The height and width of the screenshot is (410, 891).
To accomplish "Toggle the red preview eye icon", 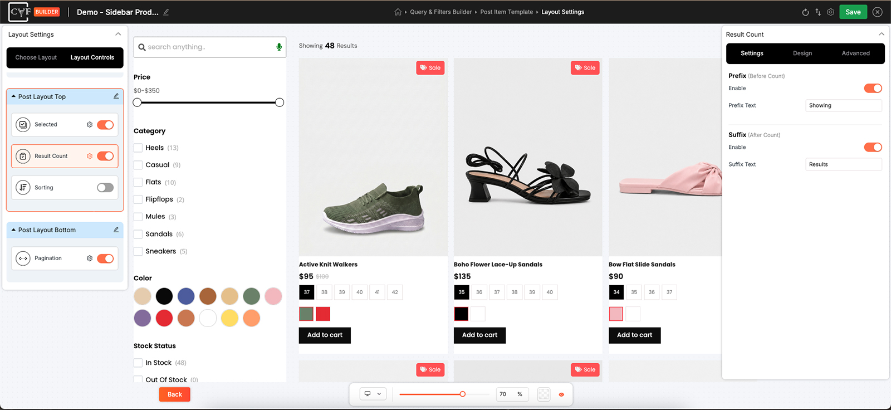I will coord(561,394).
